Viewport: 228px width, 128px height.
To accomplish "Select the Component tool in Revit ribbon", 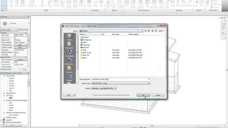I will (32, 4).
